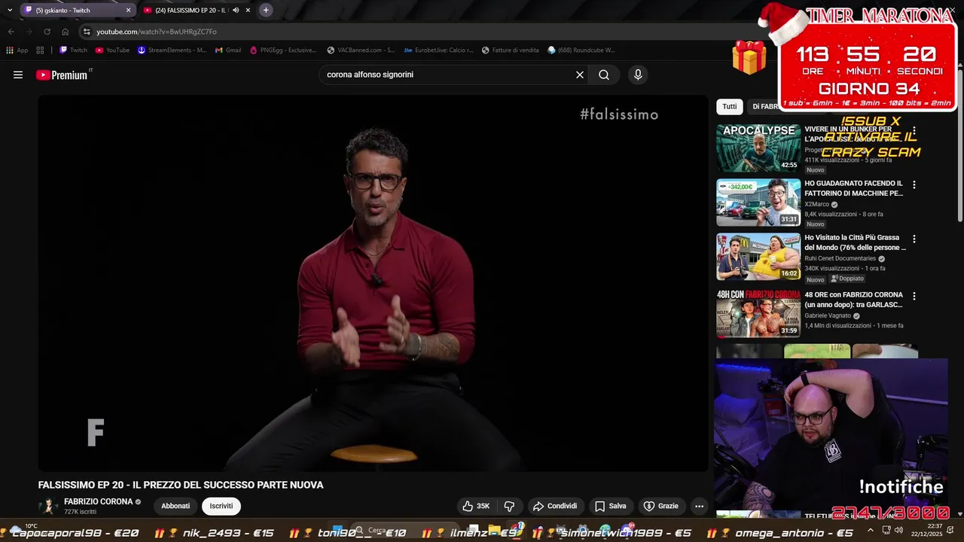Image resolution: width=964 pixels, height=542 pixels.
Task: Like the video with the thumbs-up showing 35K
Action: point(476,506)
